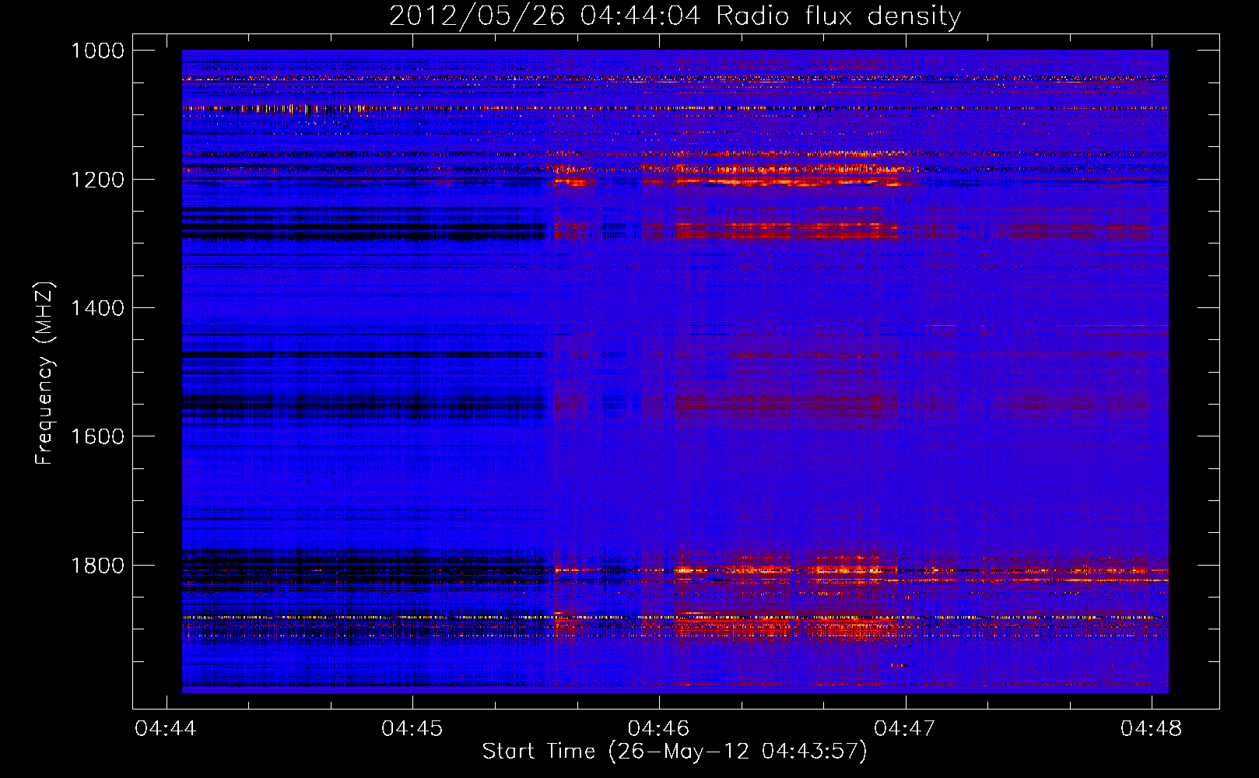Click the 04:45 time tick label
Viewport: 1259px width, 778px height.
click(x=412, y=728)
